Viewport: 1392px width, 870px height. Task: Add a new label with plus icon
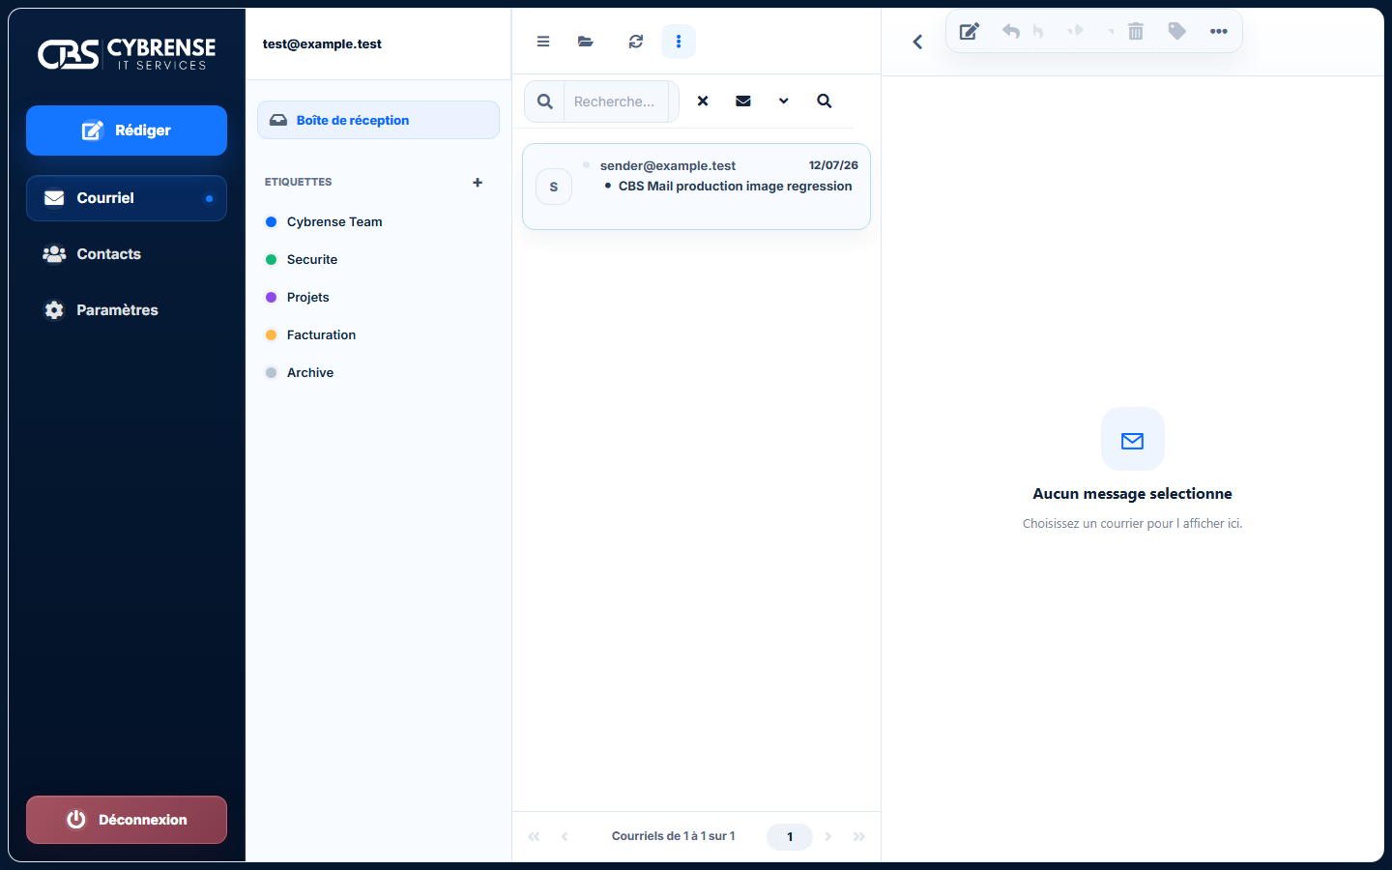478,182
